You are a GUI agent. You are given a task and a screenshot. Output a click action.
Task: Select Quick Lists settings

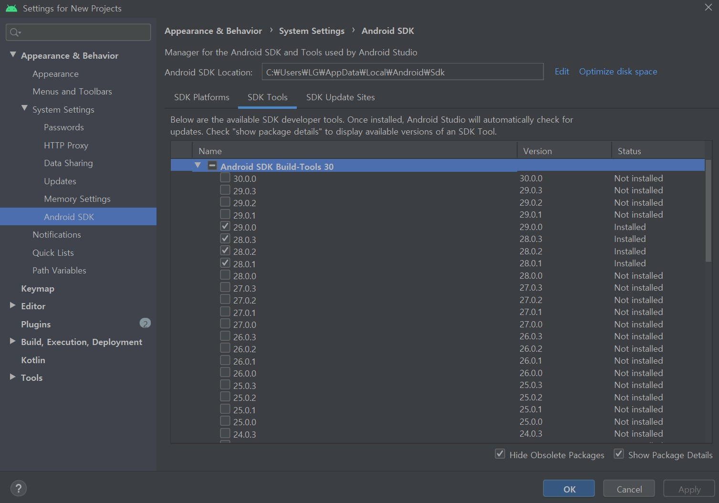click(x=53, y=253)
